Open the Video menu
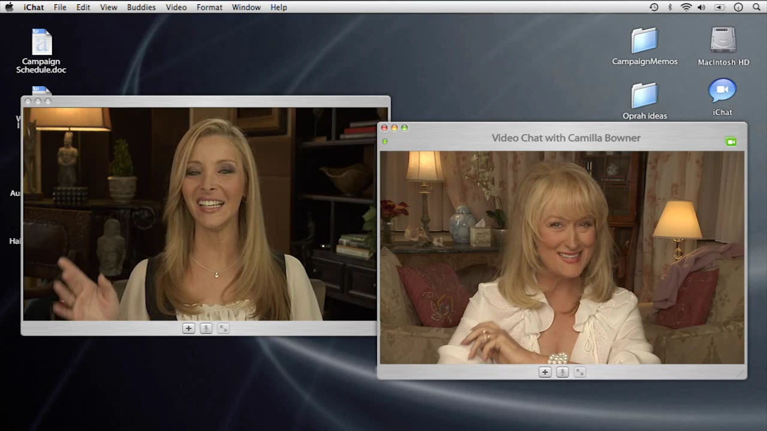This screenshot has width=767, height=431. [176, 7]
